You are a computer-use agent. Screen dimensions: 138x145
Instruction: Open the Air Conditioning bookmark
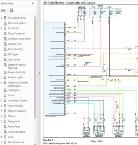tap(17, 18)
